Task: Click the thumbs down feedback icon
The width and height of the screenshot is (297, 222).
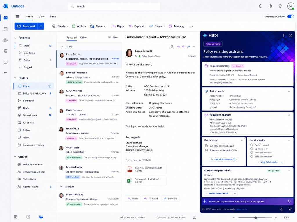Action: click(290, 209)
